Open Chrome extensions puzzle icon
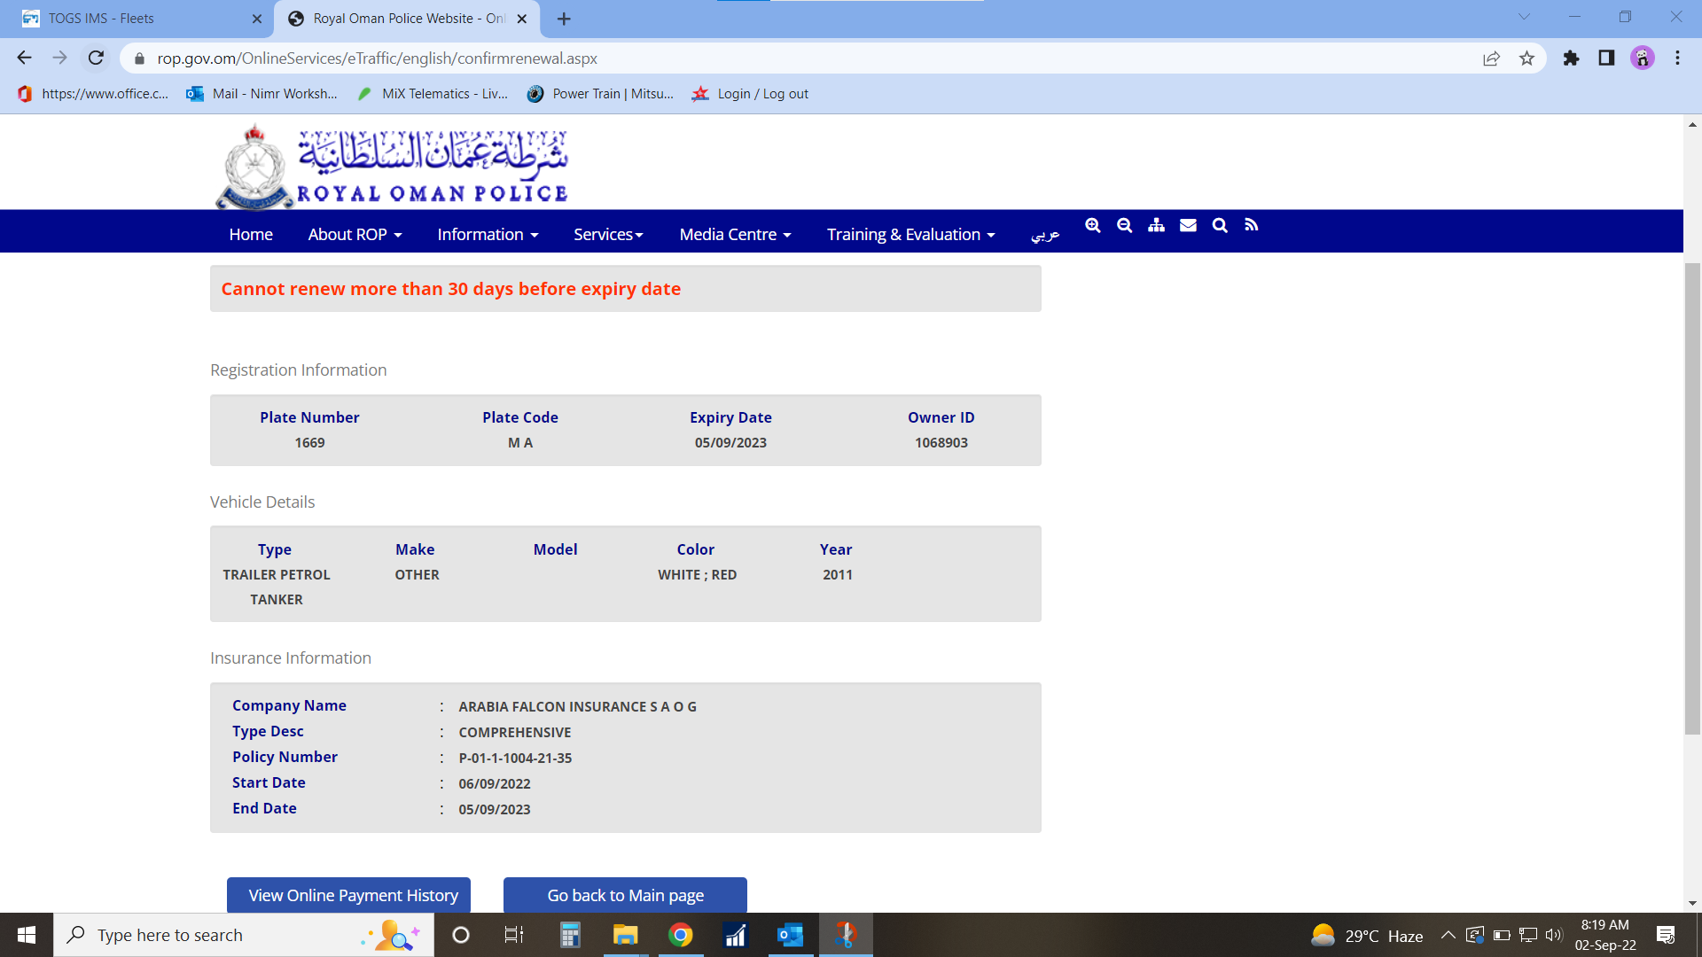This screenshot has width=1702, height=957. click(1571, 58)
